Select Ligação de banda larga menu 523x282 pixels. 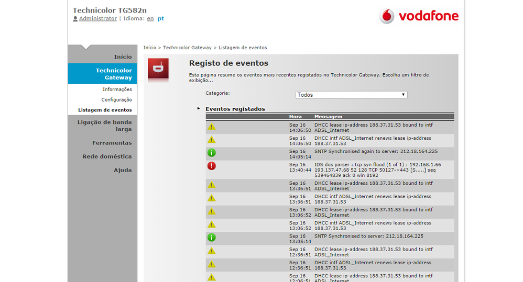point(104,126)
